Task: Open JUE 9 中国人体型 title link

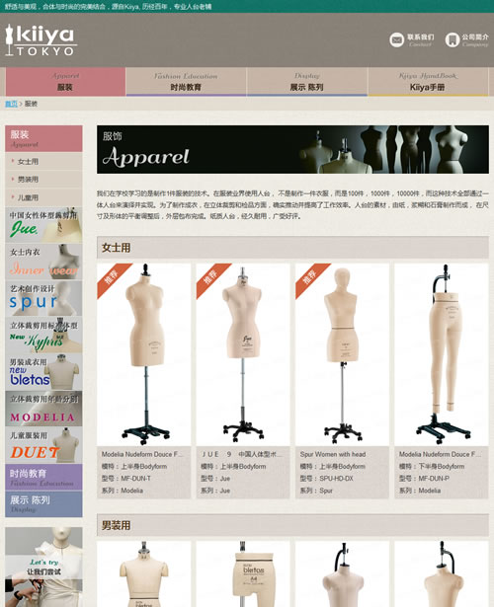Action: pyautogui.click(x=241, y=454)
